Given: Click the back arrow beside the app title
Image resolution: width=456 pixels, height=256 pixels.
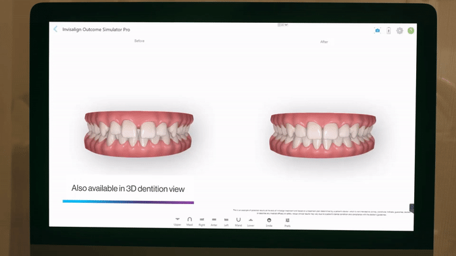Looking at the screenshot, I should (56, 29).
